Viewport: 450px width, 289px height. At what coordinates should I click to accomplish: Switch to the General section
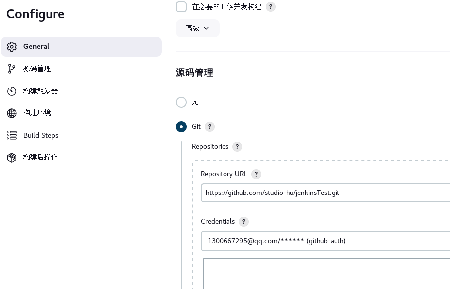click(x=36, y=46)
